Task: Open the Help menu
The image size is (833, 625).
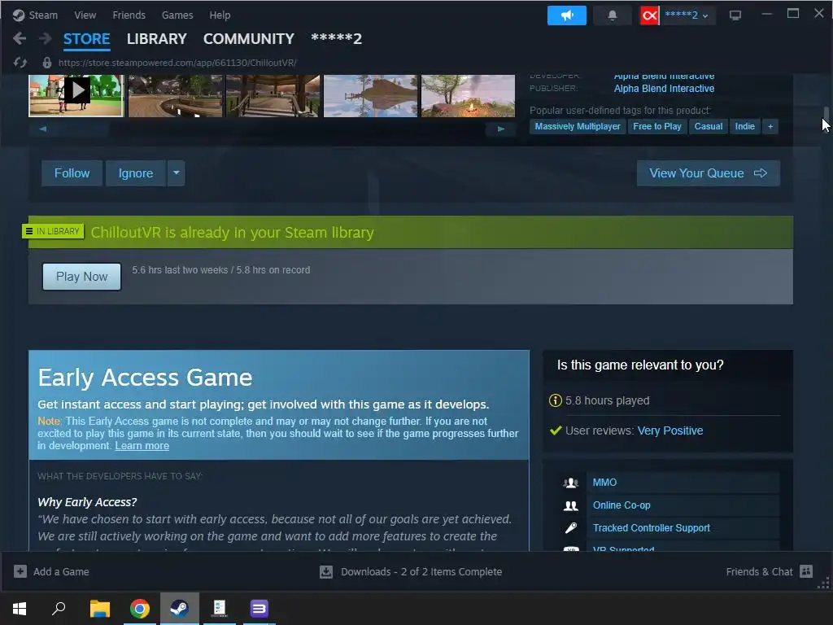Action: pos(220,15)
